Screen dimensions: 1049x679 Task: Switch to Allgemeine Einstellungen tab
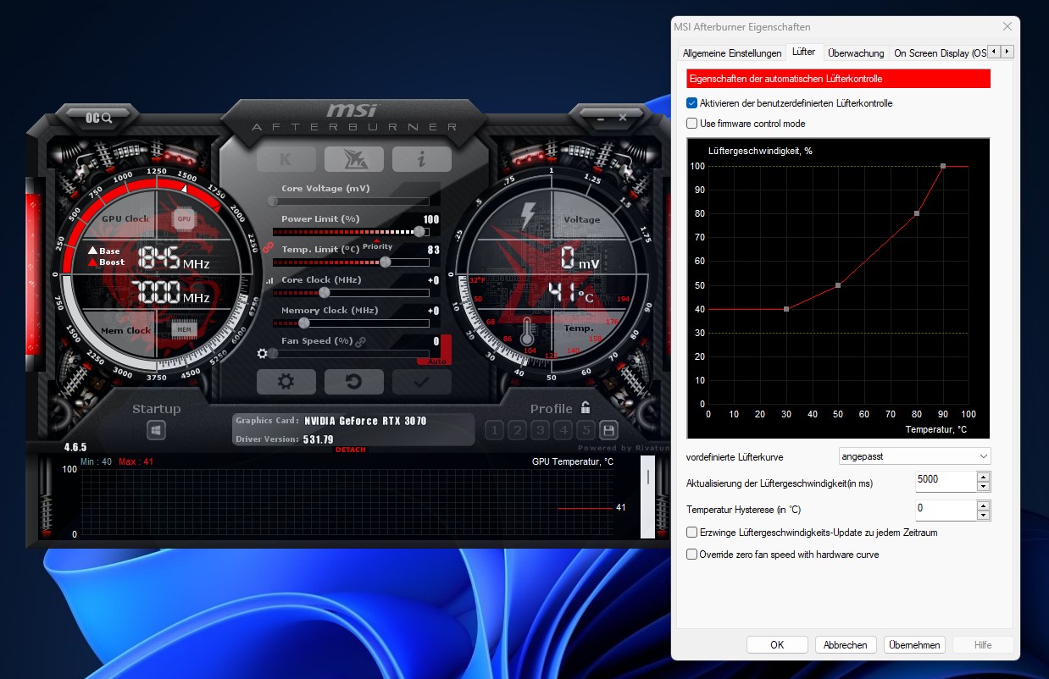732,53
